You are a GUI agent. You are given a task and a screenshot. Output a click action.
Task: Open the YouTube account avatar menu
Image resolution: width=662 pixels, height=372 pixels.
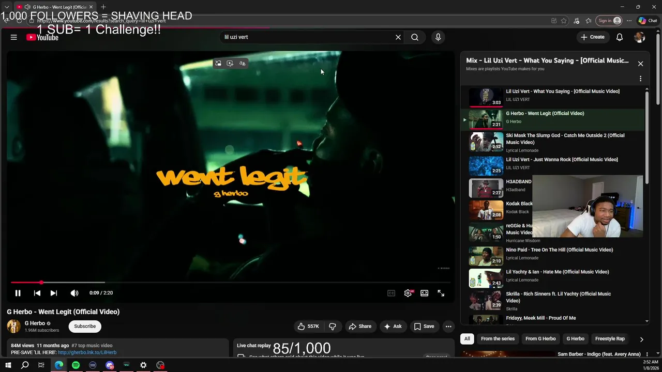(x=640, y=37)
